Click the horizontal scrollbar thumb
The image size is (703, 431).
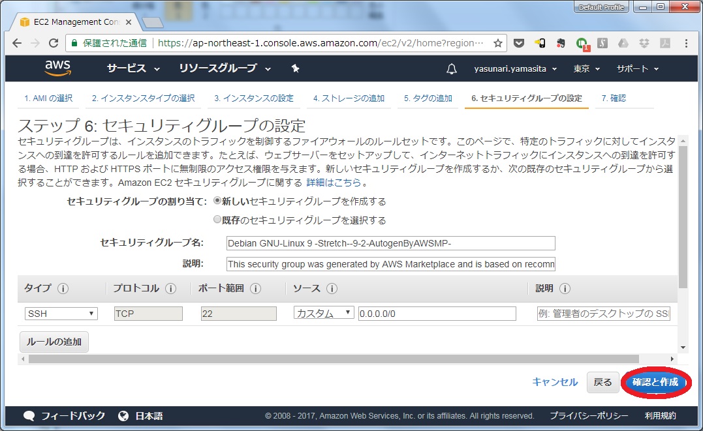pos(334,359)
